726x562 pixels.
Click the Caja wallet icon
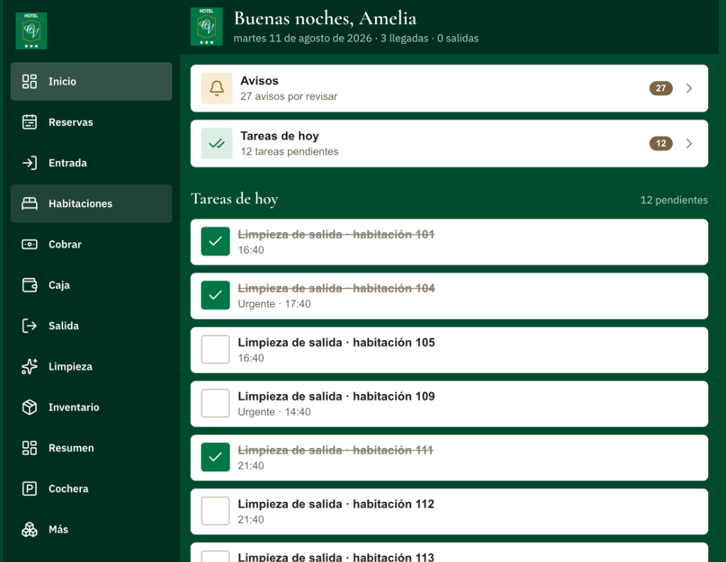tap(29, 285)
